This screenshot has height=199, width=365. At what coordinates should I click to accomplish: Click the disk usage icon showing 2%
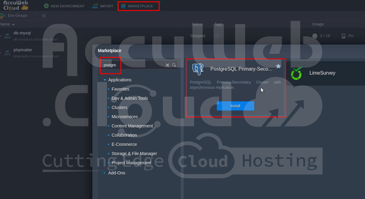pos(343,36)
